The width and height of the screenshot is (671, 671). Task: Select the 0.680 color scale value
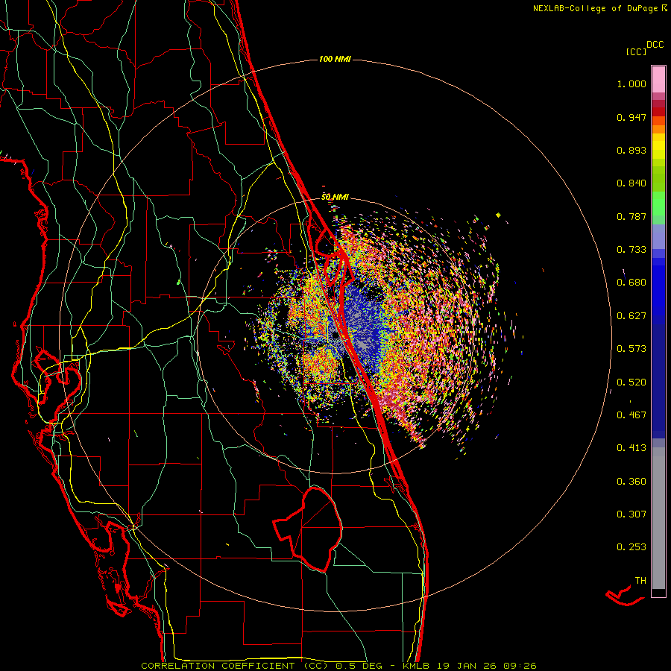(631, 283)
